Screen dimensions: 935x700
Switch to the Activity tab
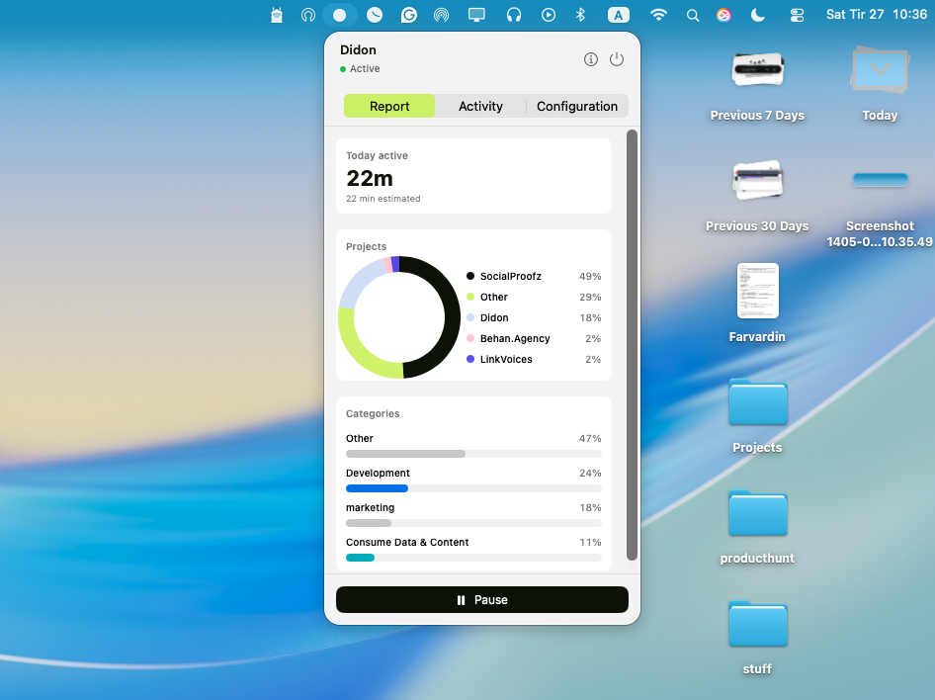(480, 106)
